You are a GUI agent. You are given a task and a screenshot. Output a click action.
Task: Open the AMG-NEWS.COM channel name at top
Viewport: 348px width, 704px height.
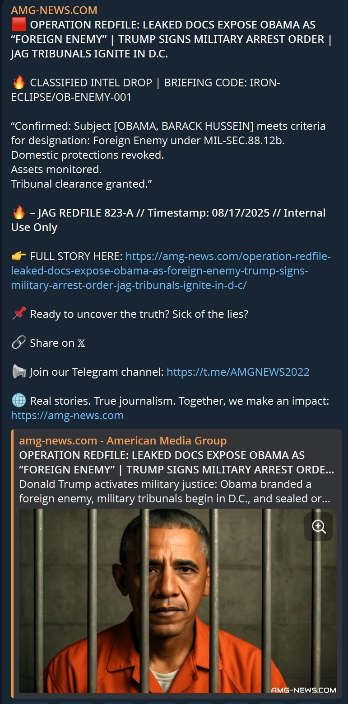tap(54, 10)
